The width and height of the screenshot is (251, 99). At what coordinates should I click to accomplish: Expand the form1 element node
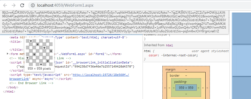[7, 54]
